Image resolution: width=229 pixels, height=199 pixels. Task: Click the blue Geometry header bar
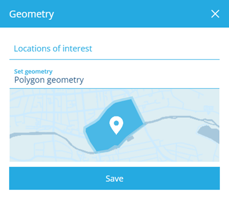click(114, 14)
